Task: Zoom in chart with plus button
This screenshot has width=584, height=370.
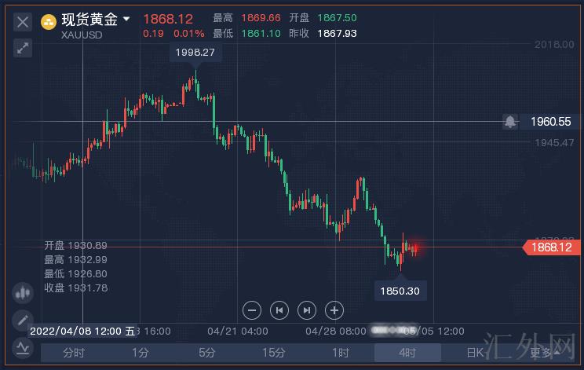Action: 334,310
